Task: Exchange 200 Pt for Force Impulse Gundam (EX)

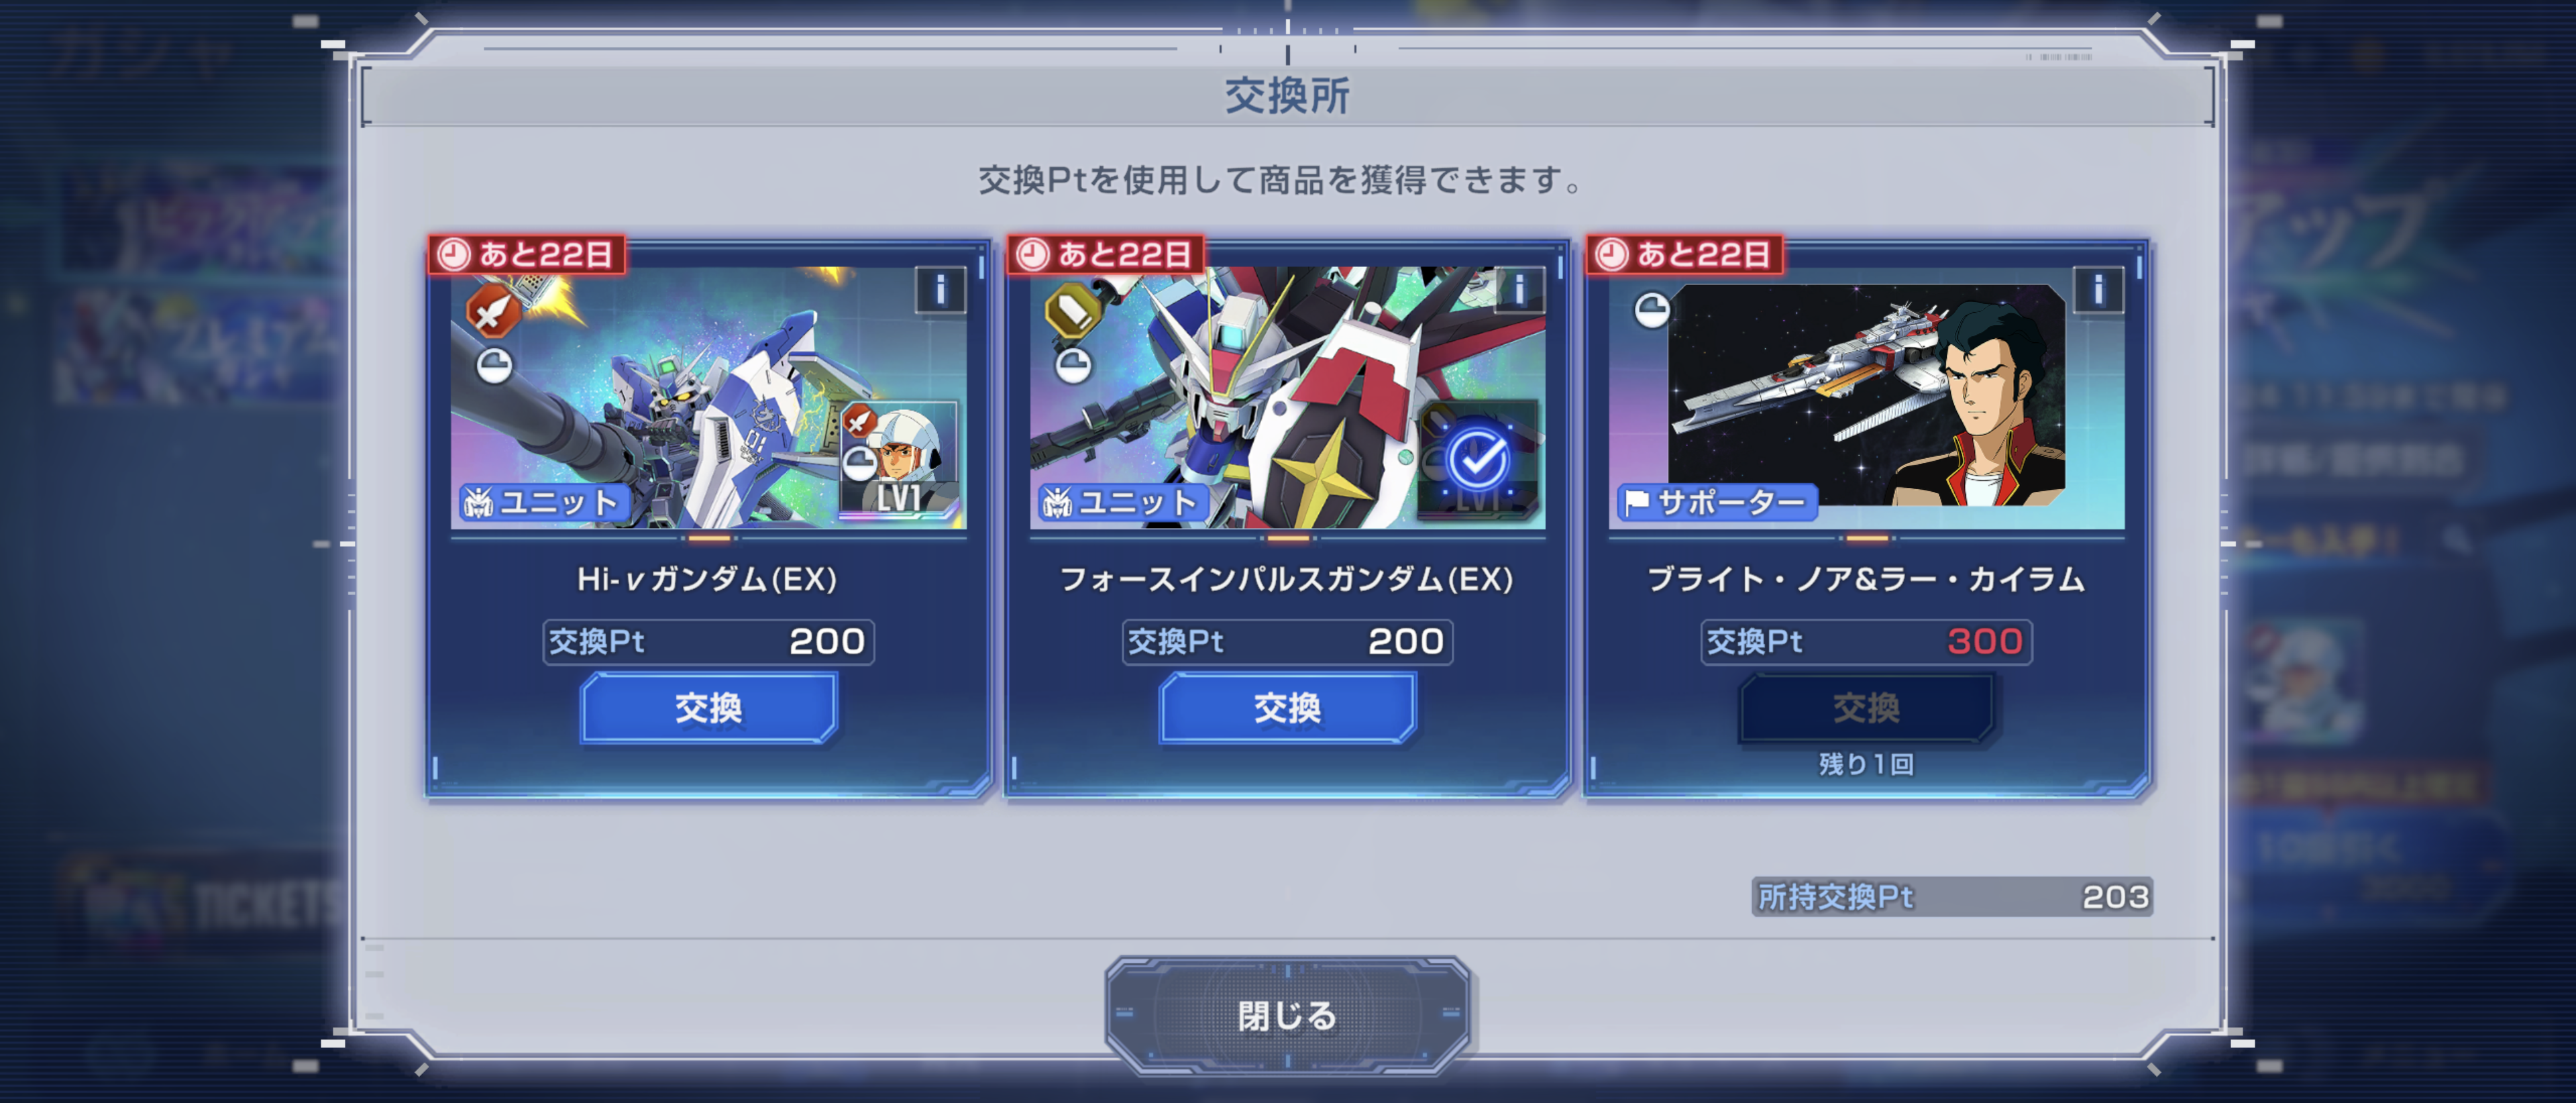Action: 1287,708
